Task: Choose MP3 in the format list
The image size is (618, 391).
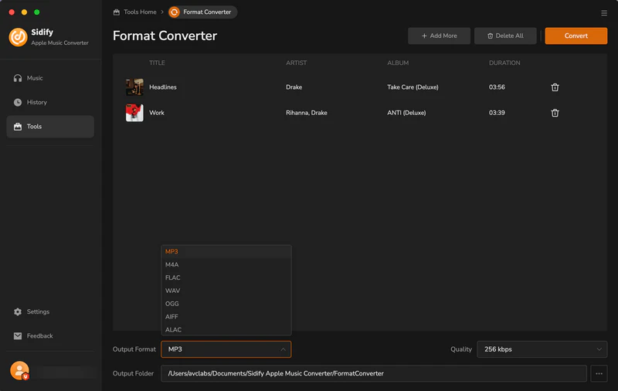Action: 226,251
